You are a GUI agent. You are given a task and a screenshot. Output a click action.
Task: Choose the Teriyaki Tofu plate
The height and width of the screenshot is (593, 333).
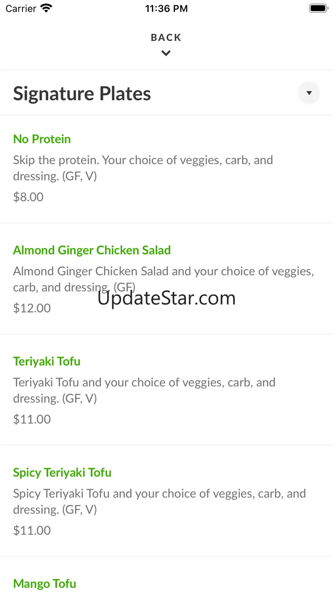point(47,361)
